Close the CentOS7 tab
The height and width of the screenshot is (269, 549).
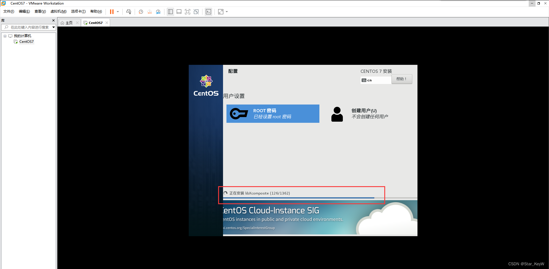click(x=107, y=23)
